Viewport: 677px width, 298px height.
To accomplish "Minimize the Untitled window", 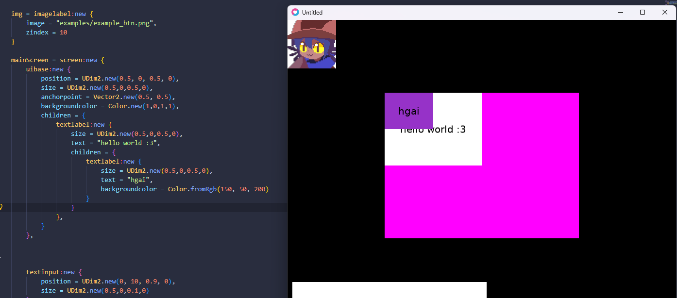I will (x=620, y=12).
